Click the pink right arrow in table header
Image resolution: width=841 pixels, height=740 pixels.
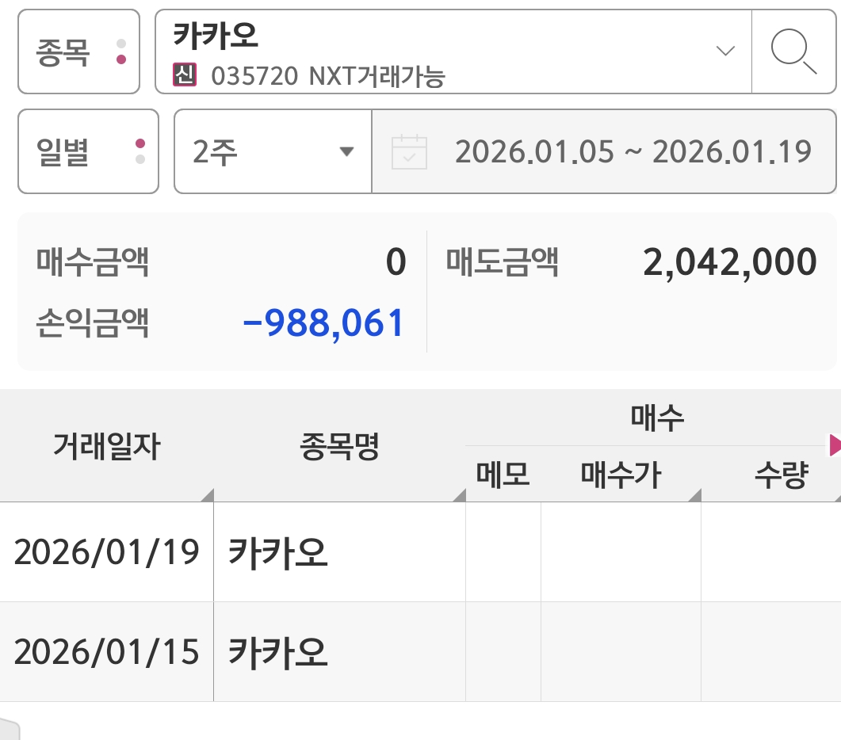click(834, 444)
